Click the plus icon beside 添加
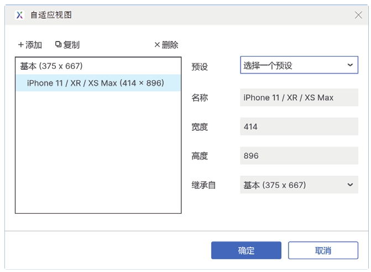This screenshot has width=371, height=272. coord(21,45)
